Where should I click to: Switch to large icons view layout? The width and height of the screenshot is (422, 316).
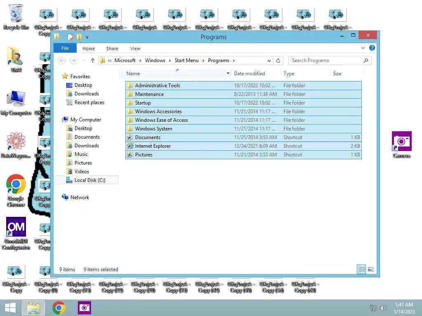point(370,269)
